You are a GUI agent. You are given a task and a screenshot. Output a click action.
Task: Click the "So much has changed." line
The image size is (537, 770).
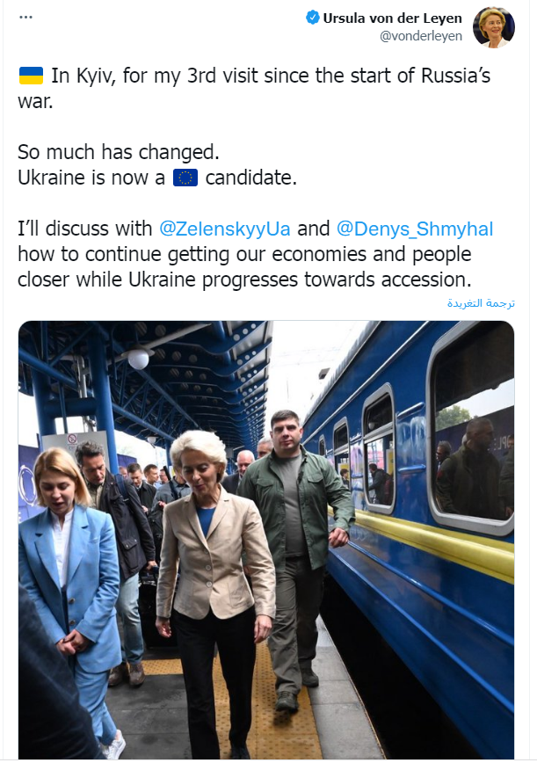[x=119, y=153]
